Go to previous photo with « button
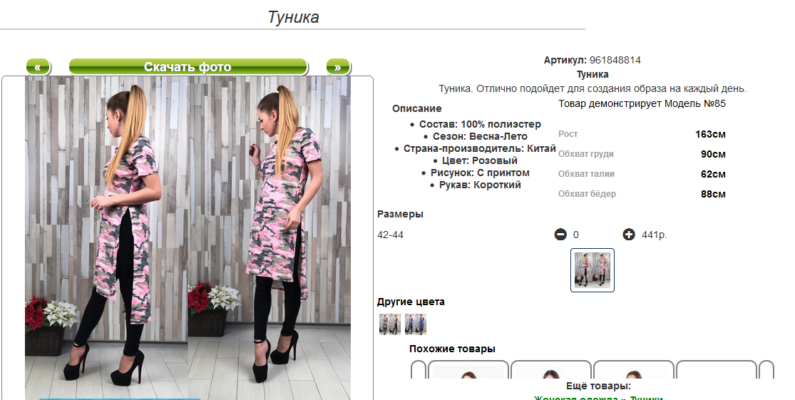 point(38,67)
